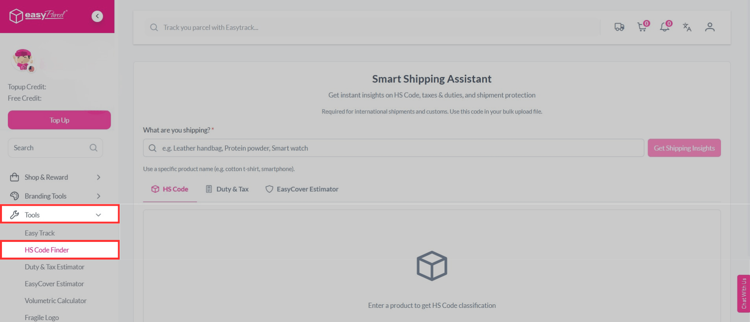Viewport: 750px width, 322px height.
Task: Open Volumetric Calculator in sidebar
Action: [x=55, y=300]
